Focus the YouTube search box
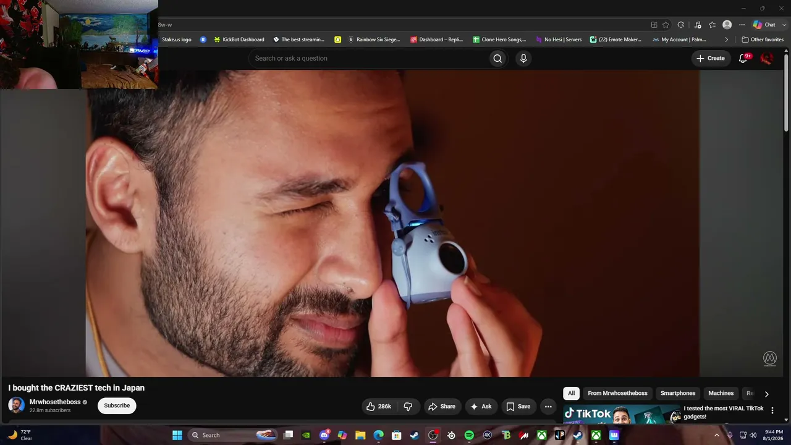This screenshot has height=445, width=791. (368, 58)
